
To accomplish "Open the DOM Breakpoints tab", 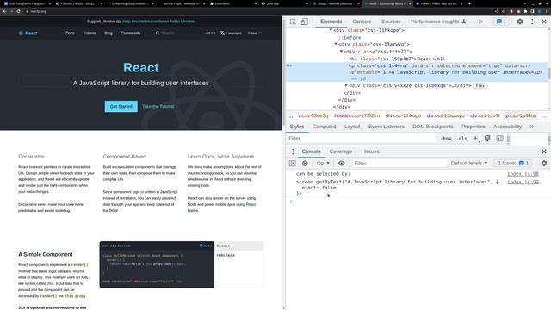I will [432, 127].
